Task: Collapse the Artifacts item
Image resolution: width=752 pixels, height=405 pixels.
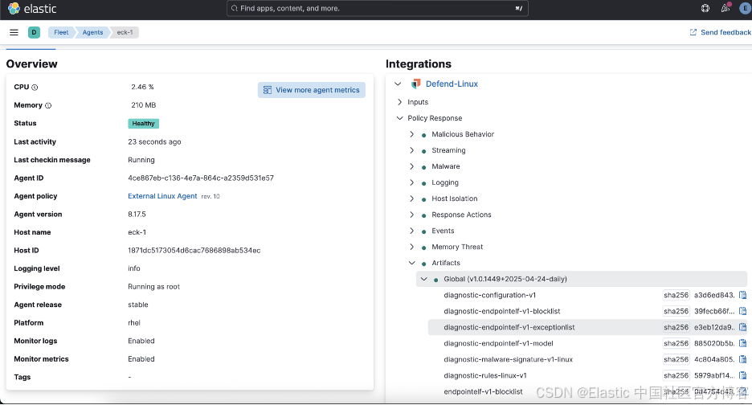Action: click(x=411, y=263)
